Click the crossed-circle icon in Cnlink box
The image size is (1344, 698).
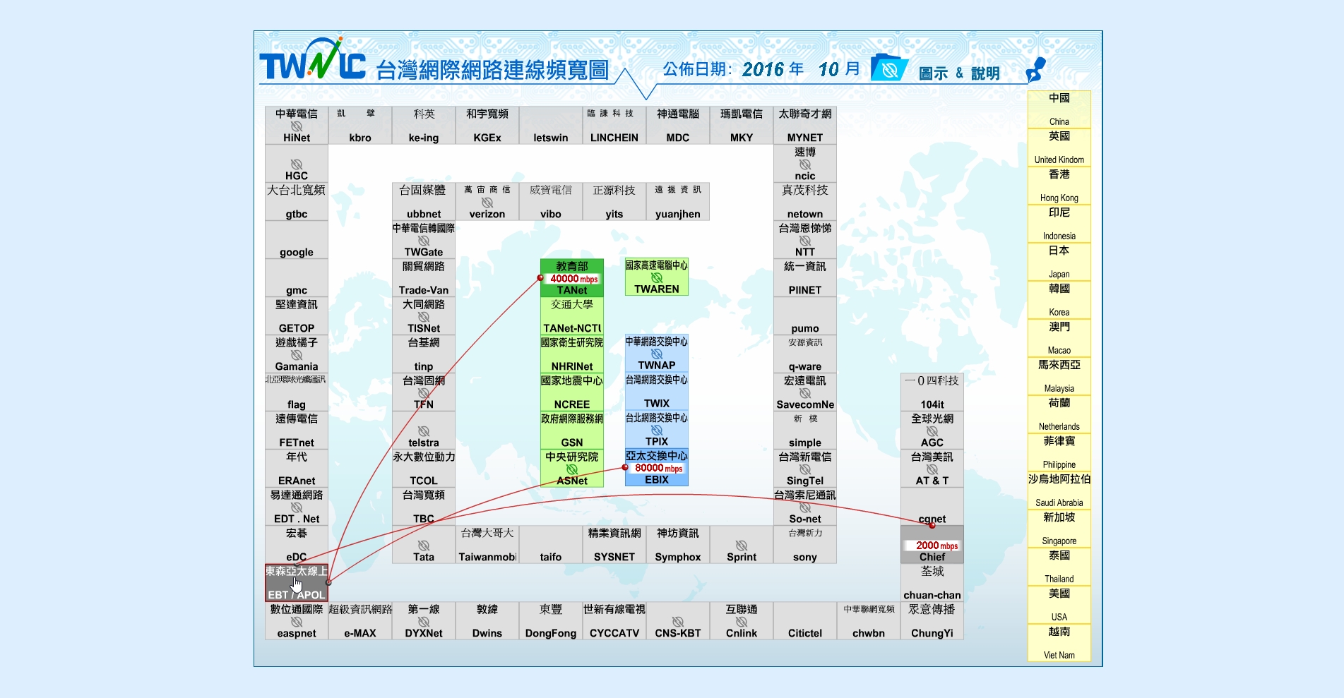pos(742,622)
